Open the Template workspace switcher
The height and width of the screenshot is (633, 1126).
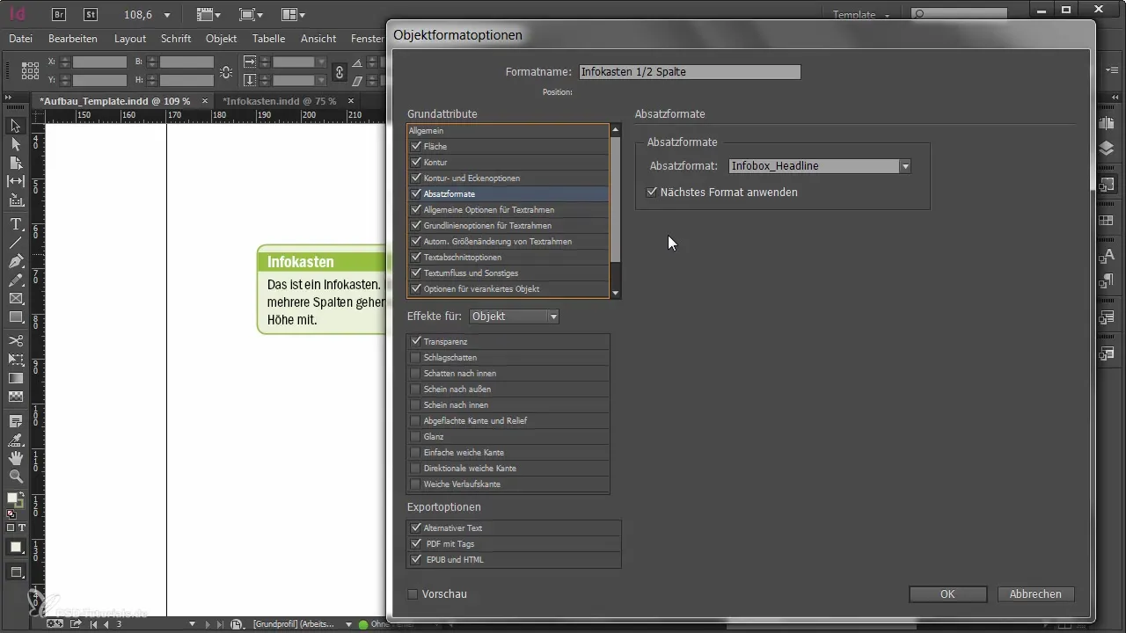click(x=860, y=15)
